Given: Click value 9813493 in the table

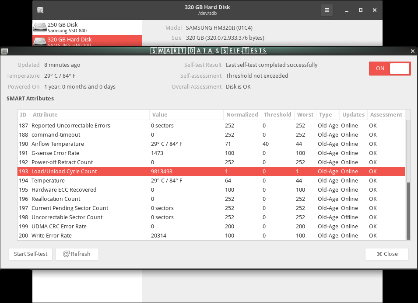Looking at the screenshot, I should (162, 171).
